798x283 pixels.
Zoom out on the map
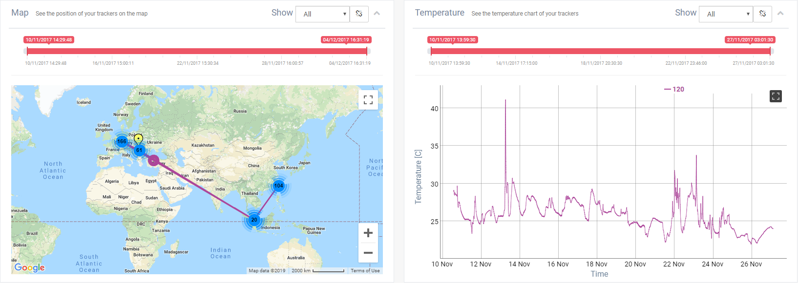(368, 253)
